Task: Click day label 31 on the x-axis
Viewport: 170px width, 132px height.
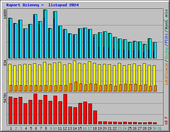Action: coord(159,128)
